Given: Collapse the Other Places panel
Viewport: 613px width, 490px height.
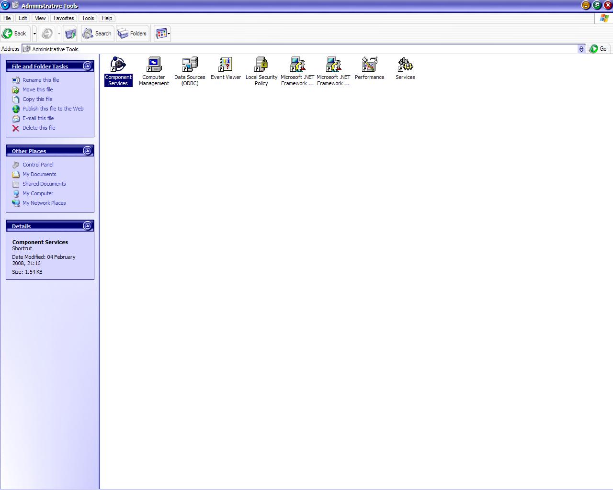Looking at the screenshot, I should coord(87,151).
